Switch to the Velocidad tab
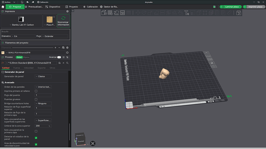The image size is (266, 149). coord(29,68)
